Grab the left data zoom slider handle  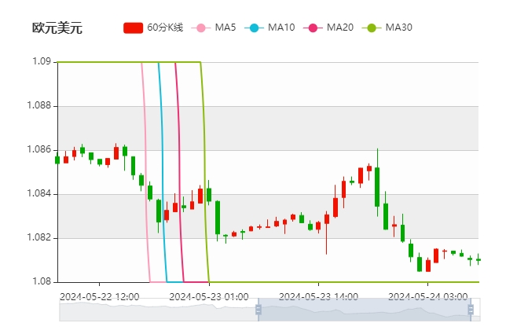[x=258, y=310]
